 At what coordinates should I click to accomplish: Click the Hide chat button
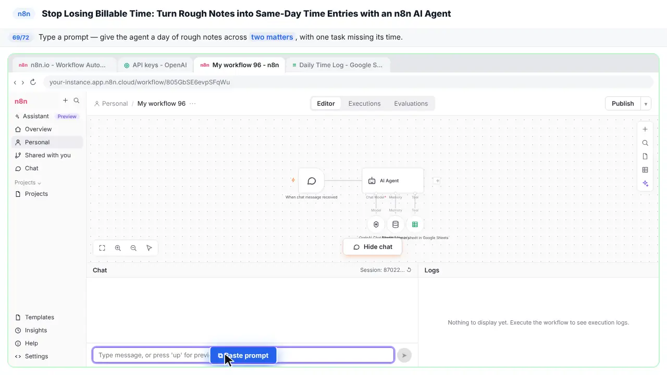pos(373,247)
